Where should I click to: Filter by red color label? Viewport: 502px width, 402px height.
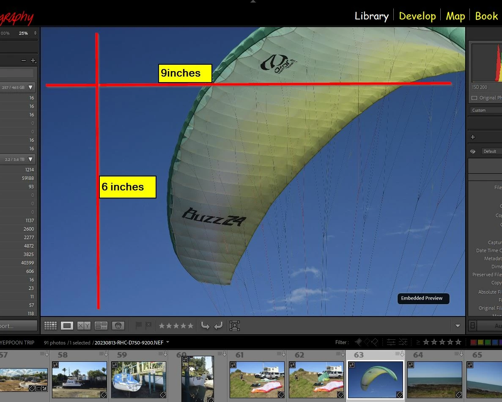tap(473, 342)
